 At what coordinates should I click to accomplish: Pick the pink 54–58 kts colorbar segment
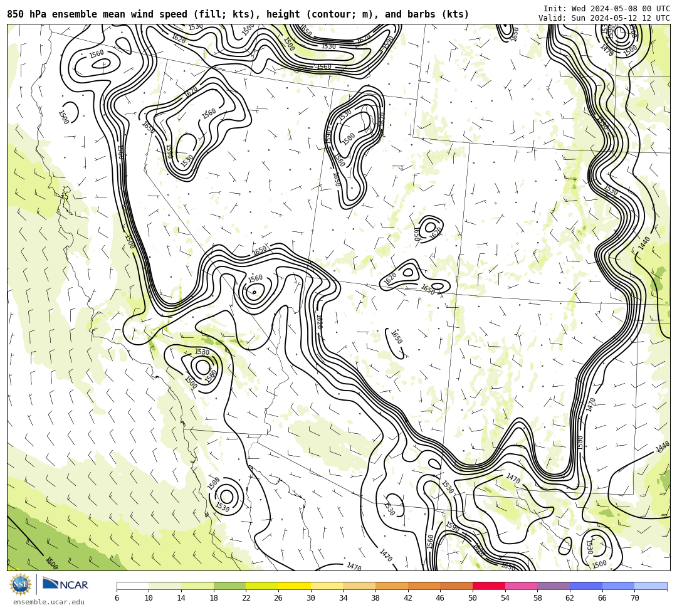pos(521,586)
